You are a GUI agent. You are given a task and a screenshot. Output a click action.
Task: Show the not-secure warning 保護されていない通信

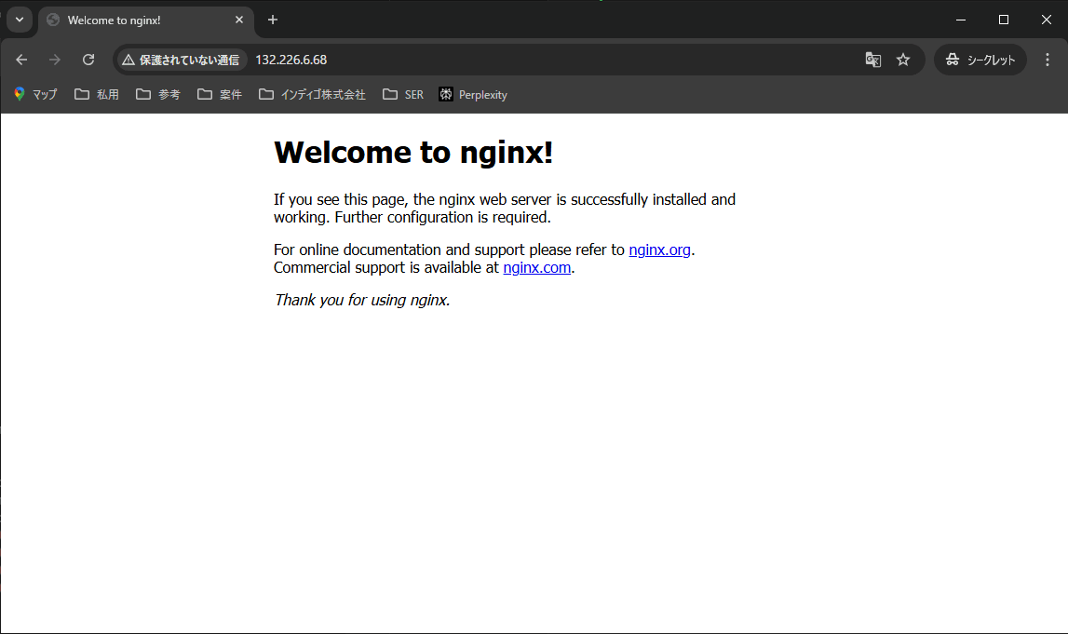[x=182, y=60]
